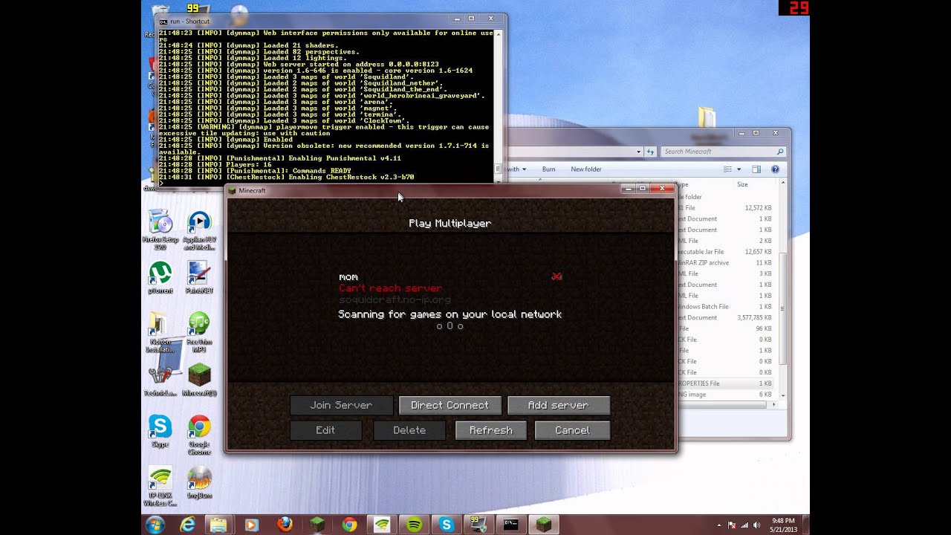Viewport: 951px width, 535px height.
Task: Open Internet Explorer from the taskbar
Action: pos(187,525)
